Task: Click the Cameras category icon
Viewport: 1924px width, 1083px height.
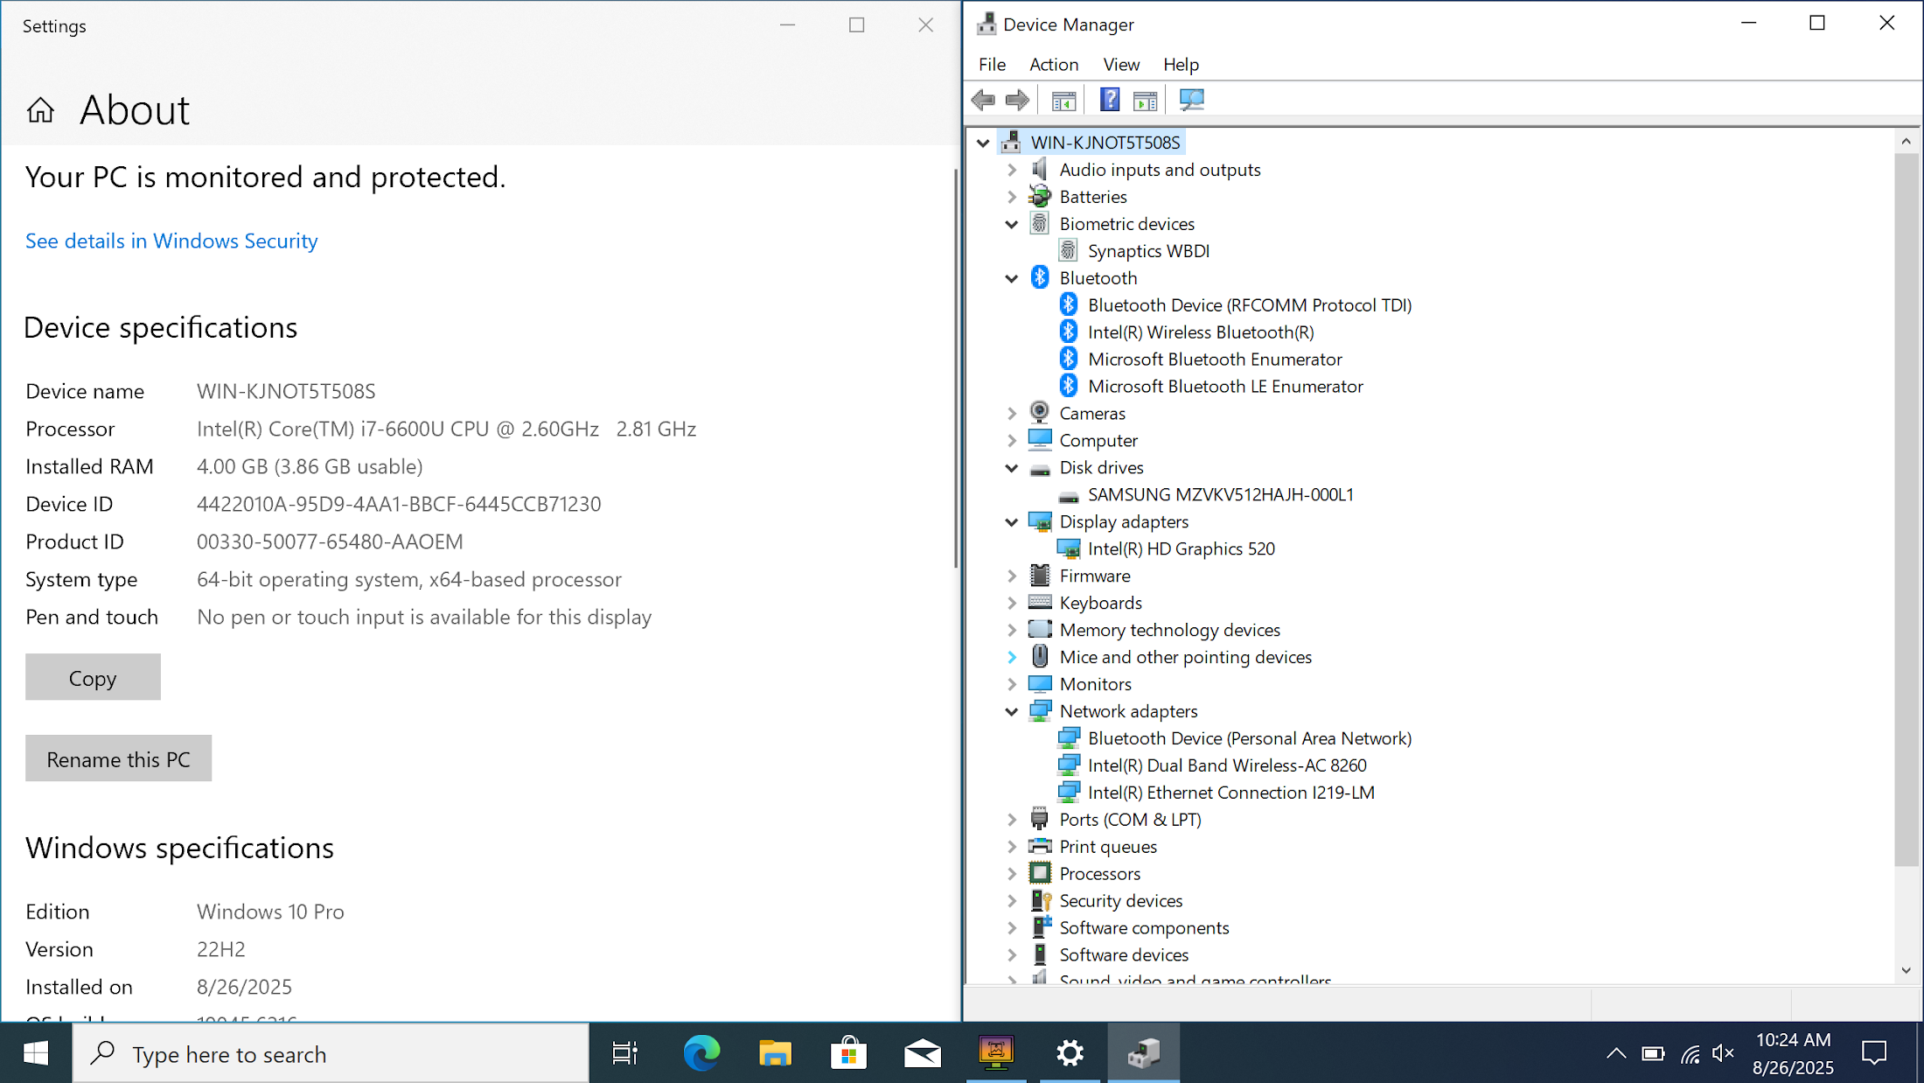Action: tap(1040, 412)
